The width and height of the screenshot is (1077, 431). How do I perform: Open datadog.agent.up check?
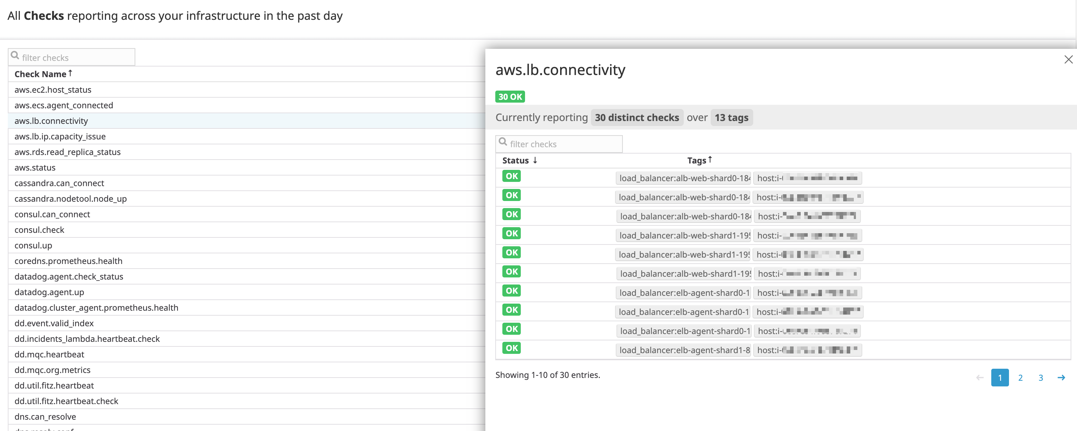pyautogui.click(x=49, y=292)
